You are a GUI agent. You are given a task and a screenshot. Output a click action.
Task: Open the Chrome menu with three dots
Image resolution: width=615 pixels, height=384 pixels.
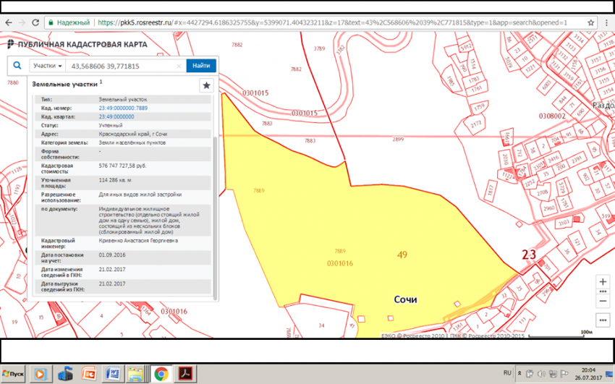(607, 22)
